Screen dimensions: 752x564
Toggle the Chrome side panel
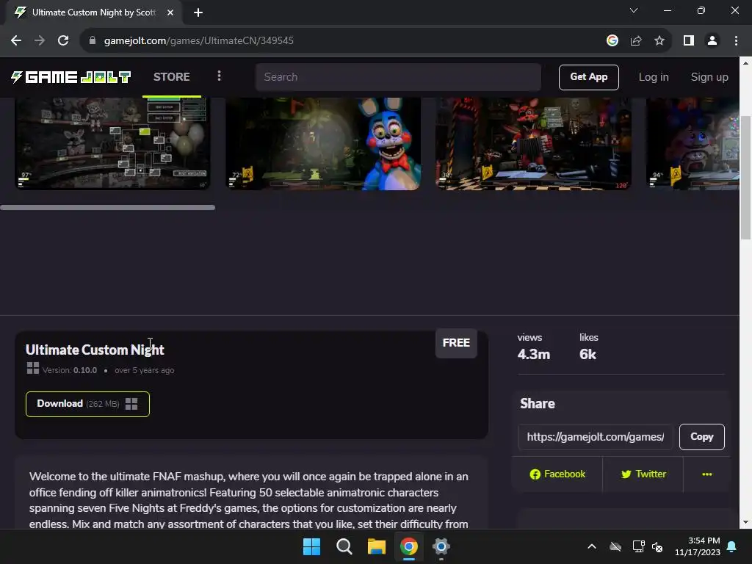point(689,40)
